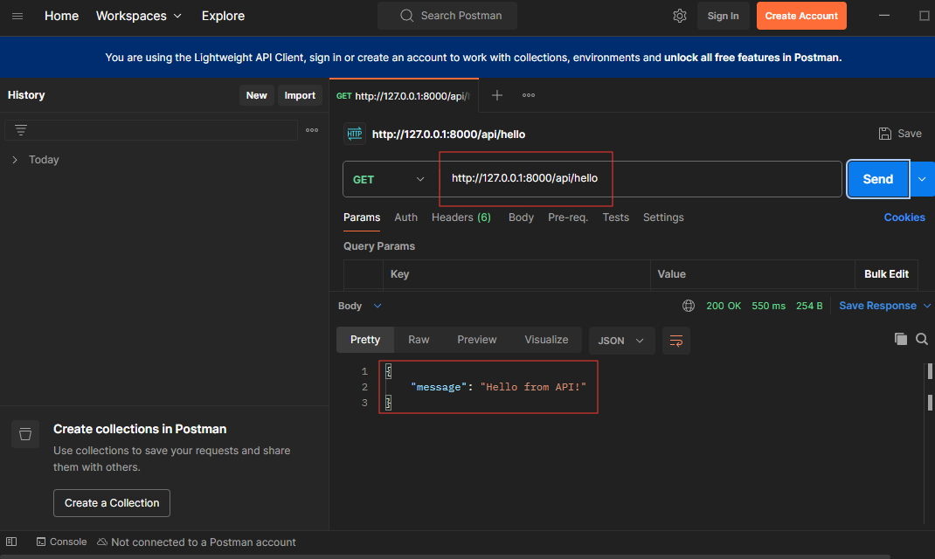Click Create a Collection button
This screenshot has height=559, width=935.
pyautogui.click(x=112, y=503)
